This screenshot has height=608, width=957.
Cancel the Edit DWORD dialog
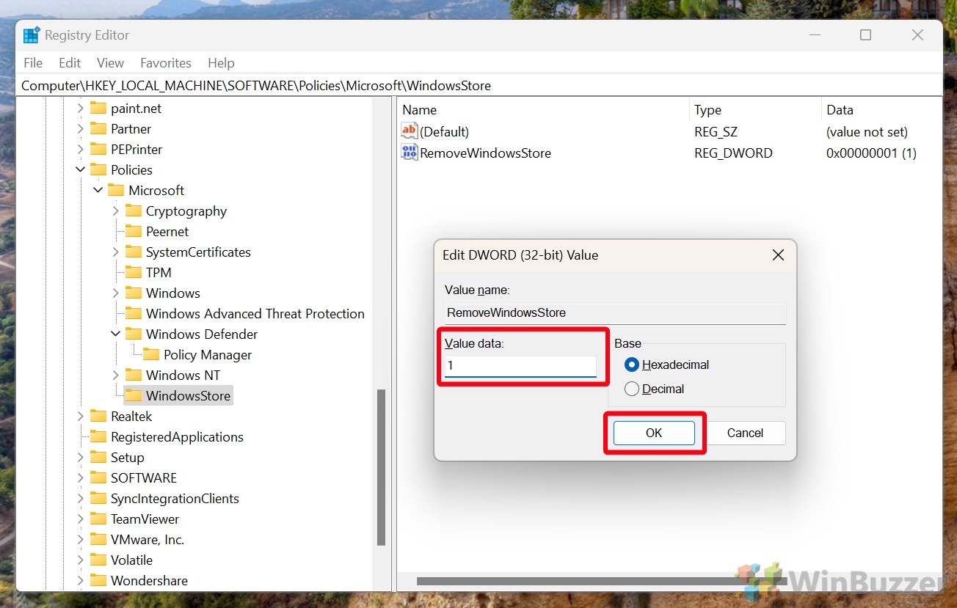[745, 433]
